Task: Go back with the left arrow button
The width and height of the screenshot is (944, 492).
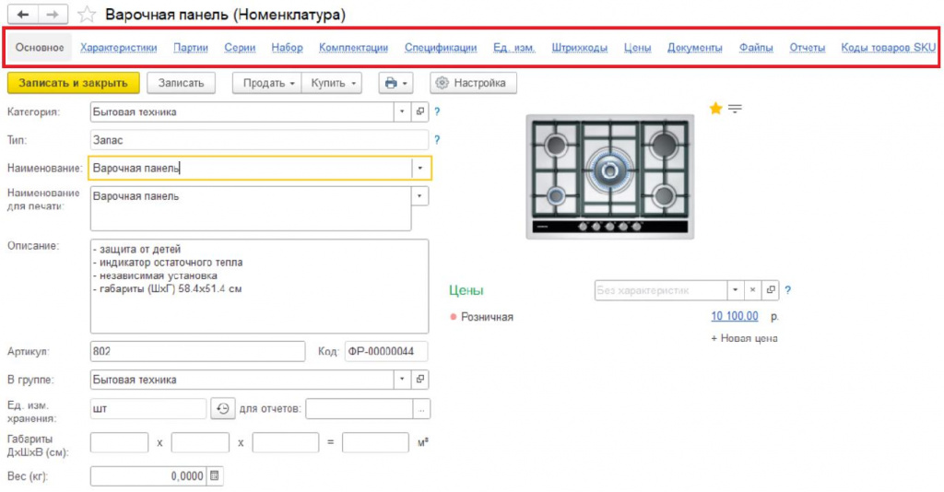Action: (23, 15)
